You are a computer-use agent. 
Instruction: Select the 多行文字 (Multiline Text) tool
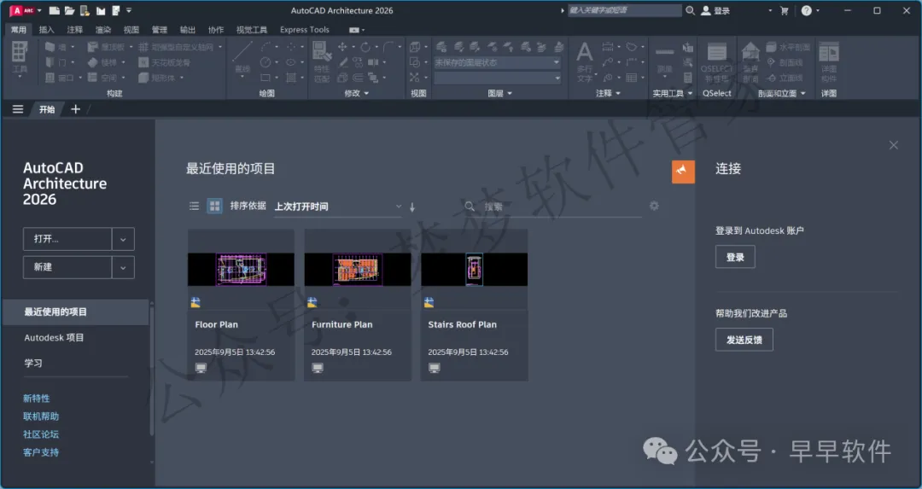pyautogui.click(x=585, y=61)
